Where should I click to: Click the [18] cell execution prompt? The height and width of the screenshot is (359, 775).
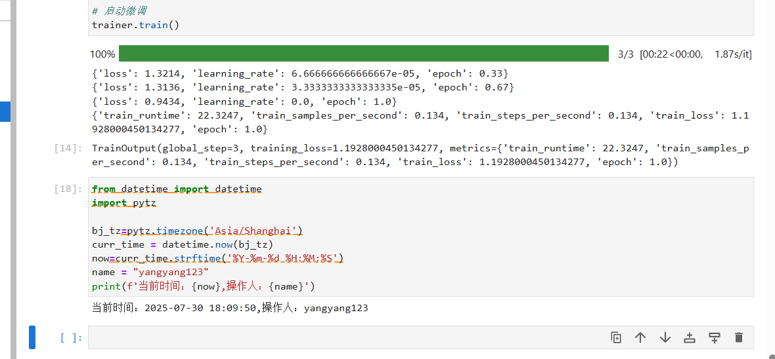click(68, 189)
